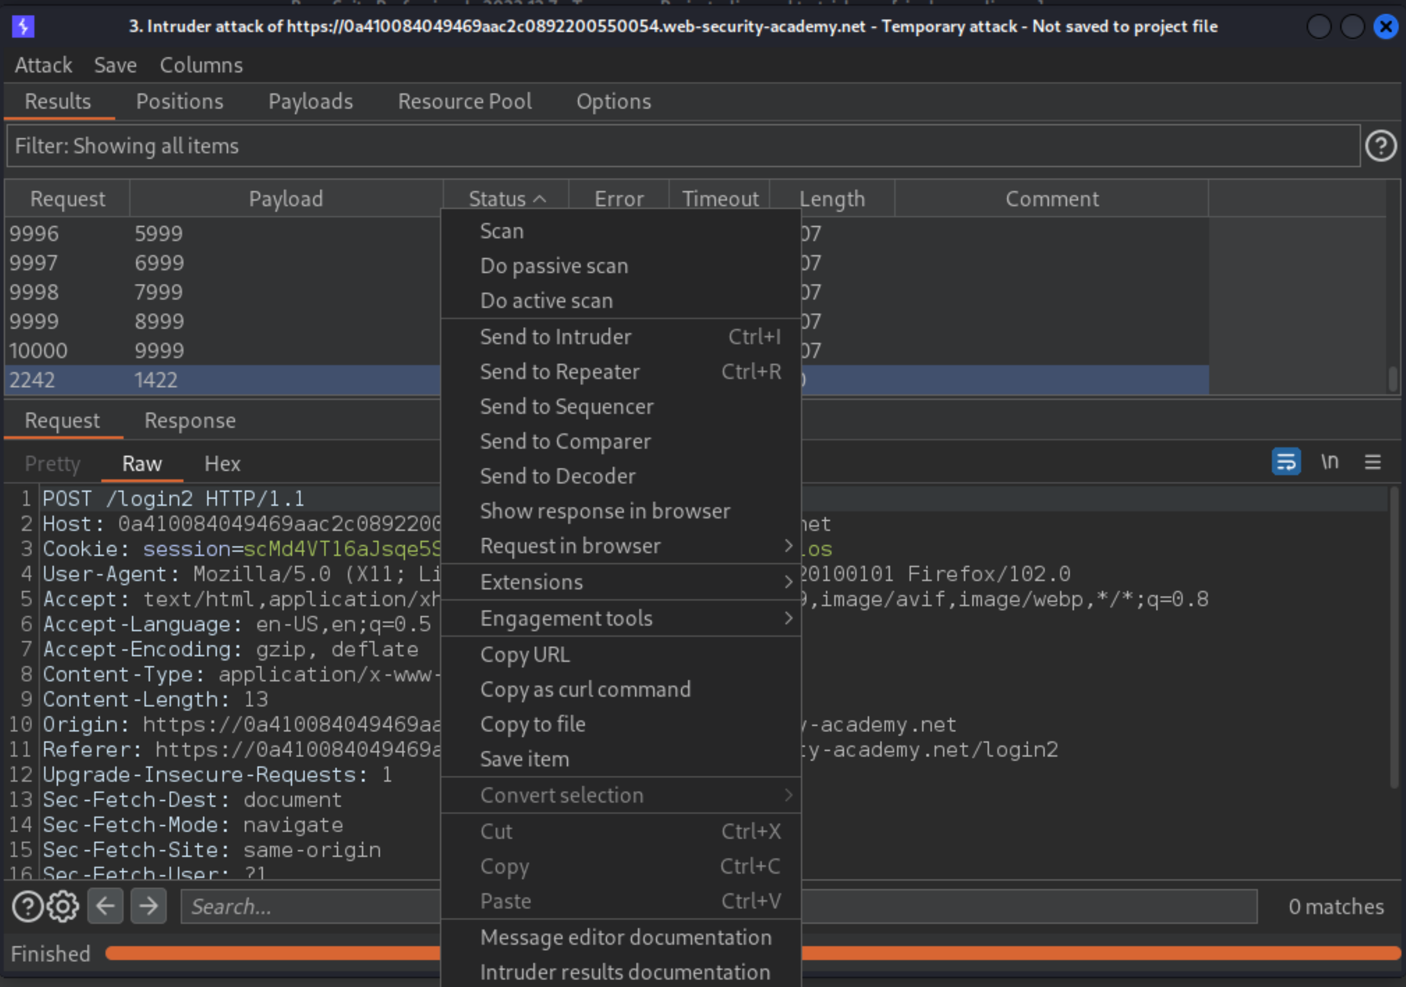Select highlighted row with payload 1422
Viewport: 1406px width, 987px height.
point(223,380)
